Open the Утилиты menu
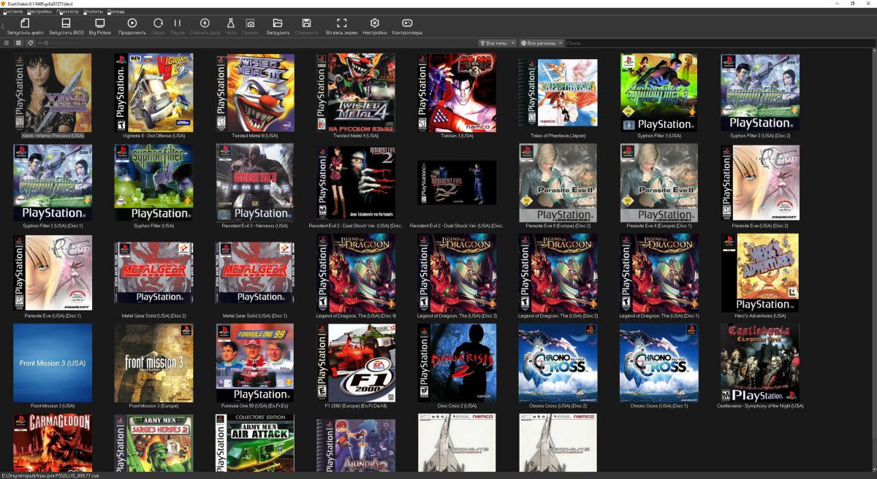 [94, 12]
